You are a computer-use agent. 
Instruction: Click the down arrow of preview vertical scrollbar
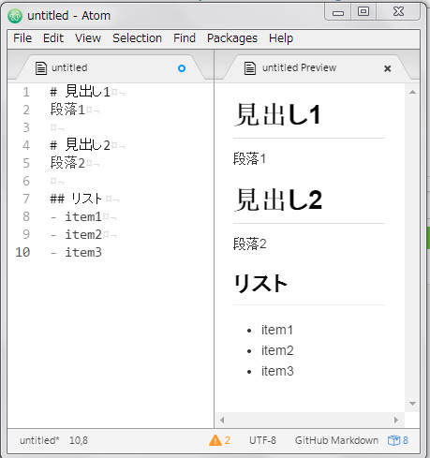pyautogui.click(x=412, y=404)
